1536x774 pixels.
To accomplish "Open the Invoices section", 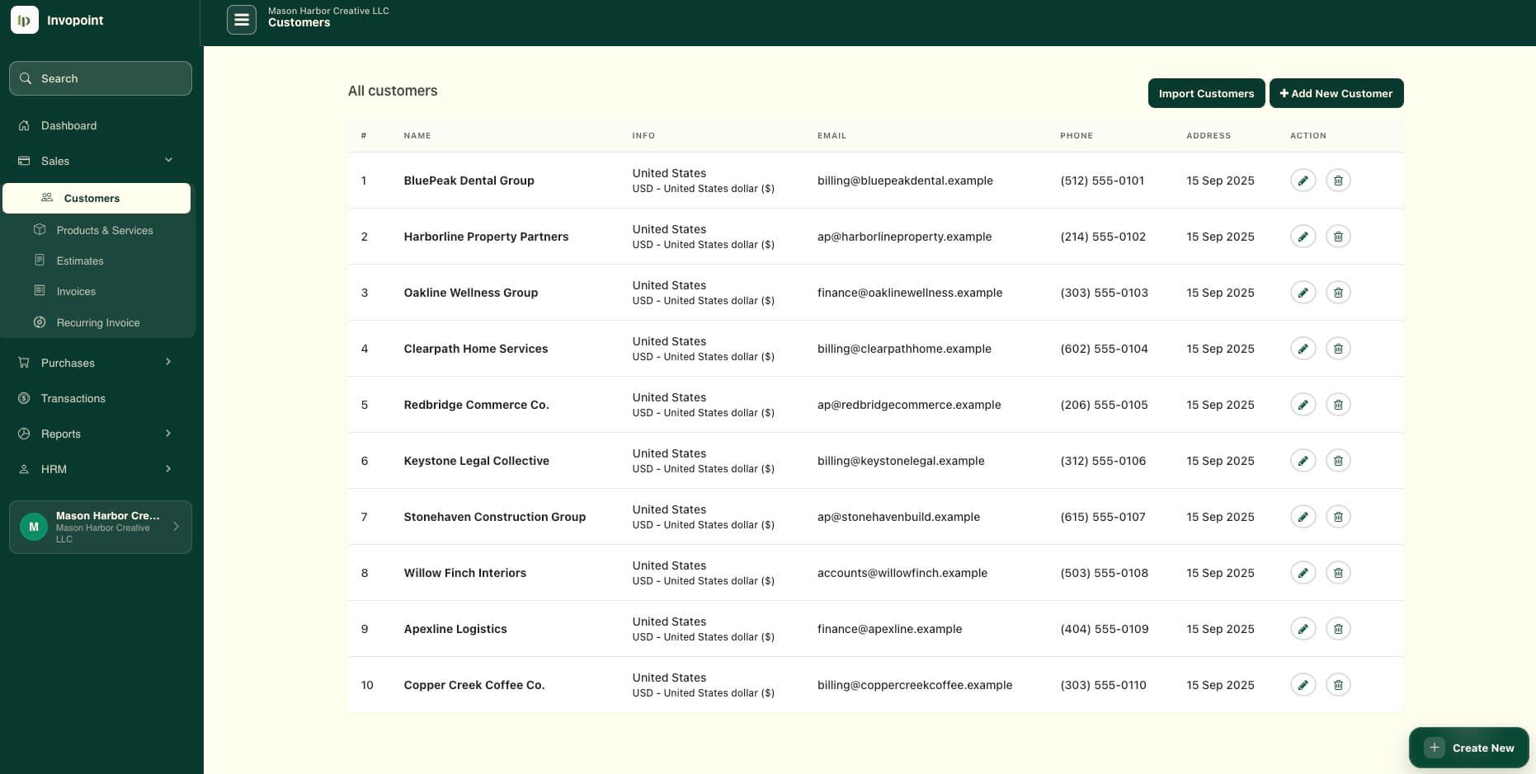I will 76,291.
